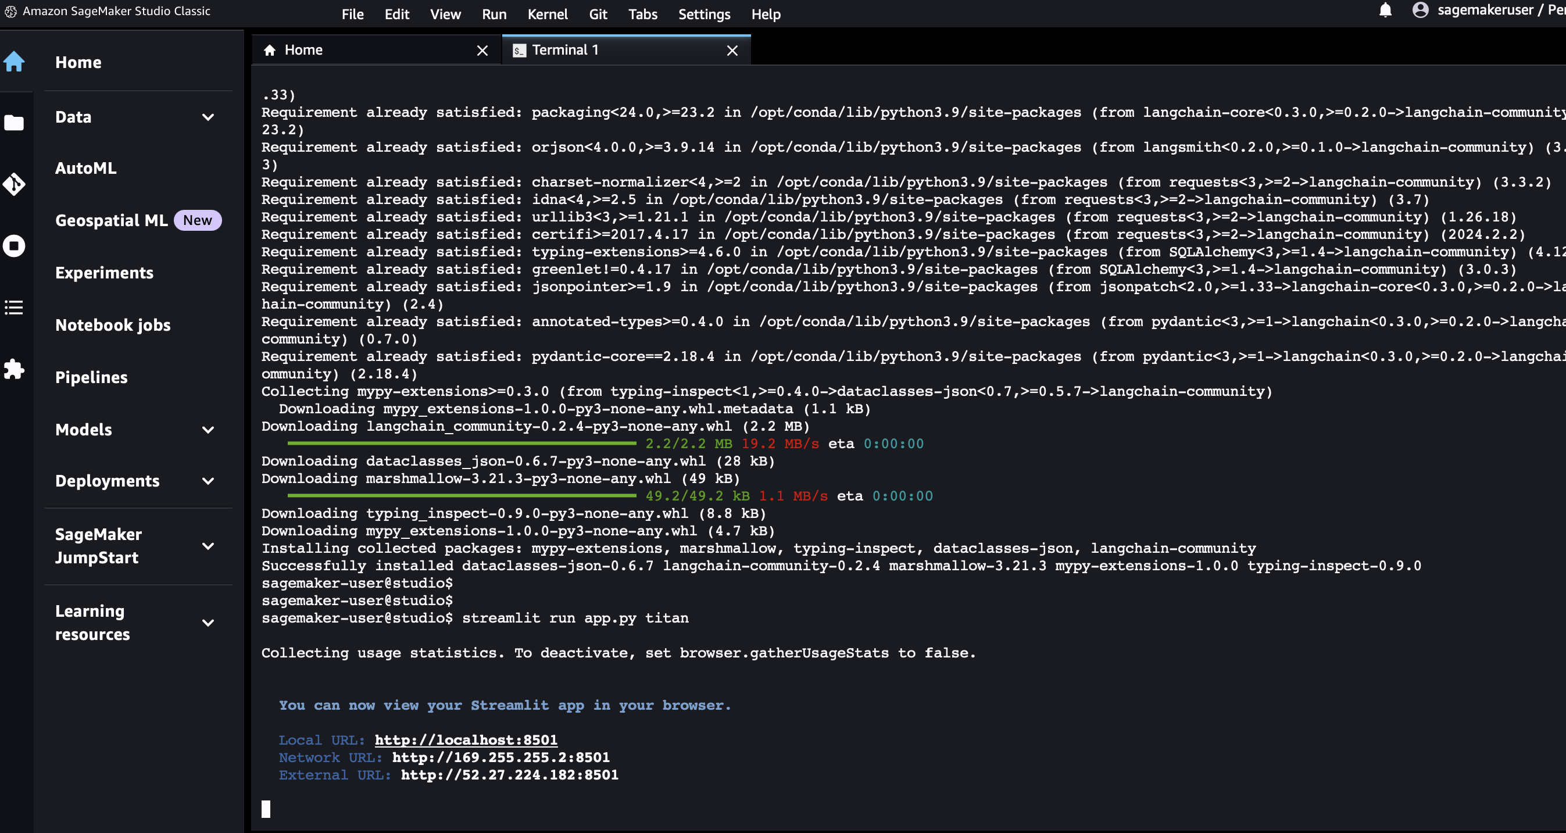Open Running Terminals and Kernels icon
Viewport: 1566px width, 833px height.
pos(14,246)
